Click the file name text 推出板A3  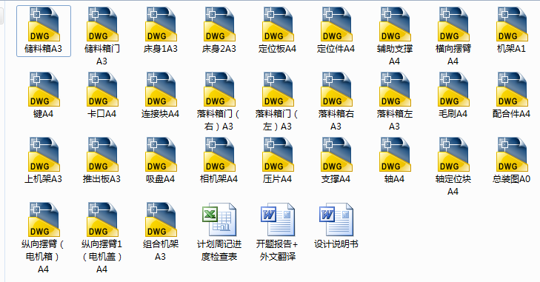[102, 179]
